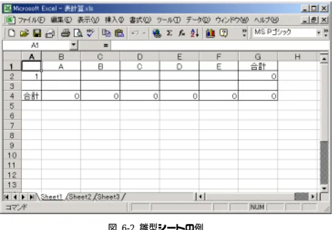Open the 挿入 menu
333x230 pixels.
click(114, 20)
